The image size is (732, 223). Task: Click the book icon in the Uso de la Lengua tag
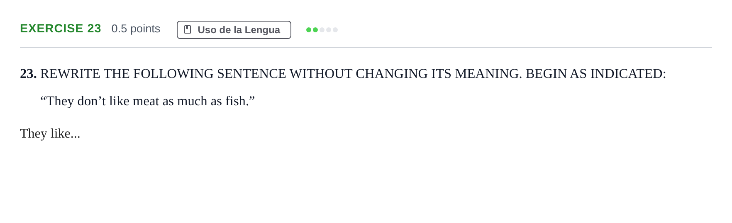[x=188, y=30]
